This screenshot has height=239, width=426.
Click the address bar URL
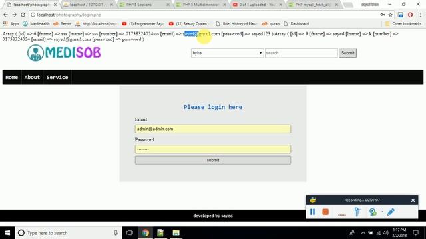pos(69,15)
